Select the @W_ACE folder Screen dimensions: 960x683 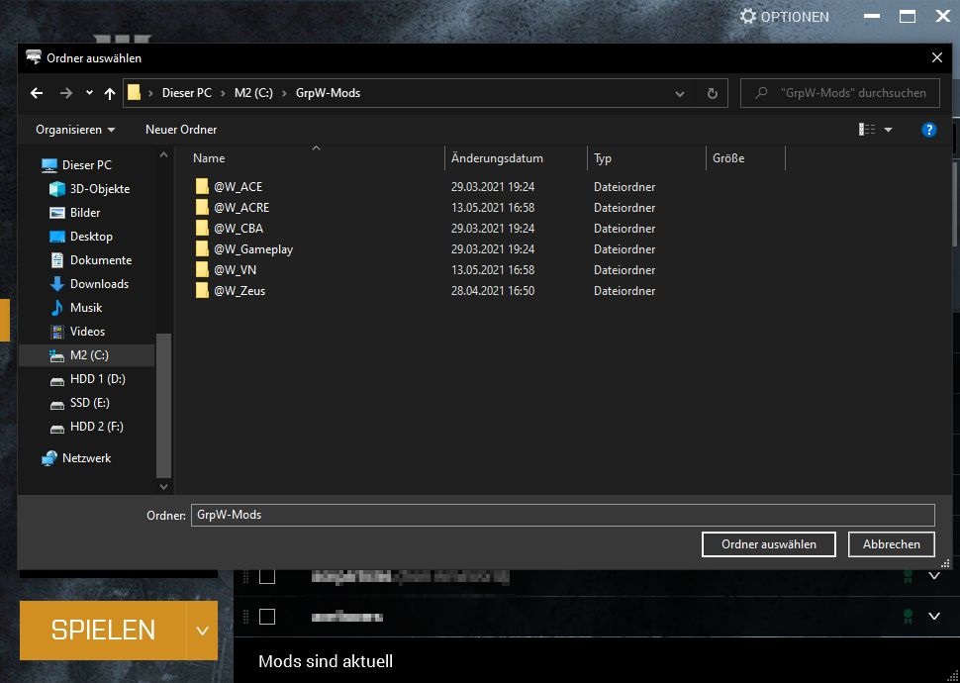[x=238, y=187]
